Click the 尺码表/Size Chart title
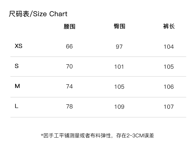195x150 pixels. pos(38,14)
